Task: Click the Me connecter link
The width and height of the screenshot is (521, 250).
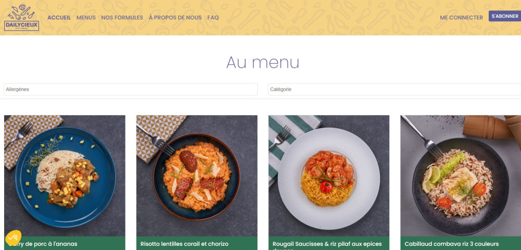Action: (461, 18)
